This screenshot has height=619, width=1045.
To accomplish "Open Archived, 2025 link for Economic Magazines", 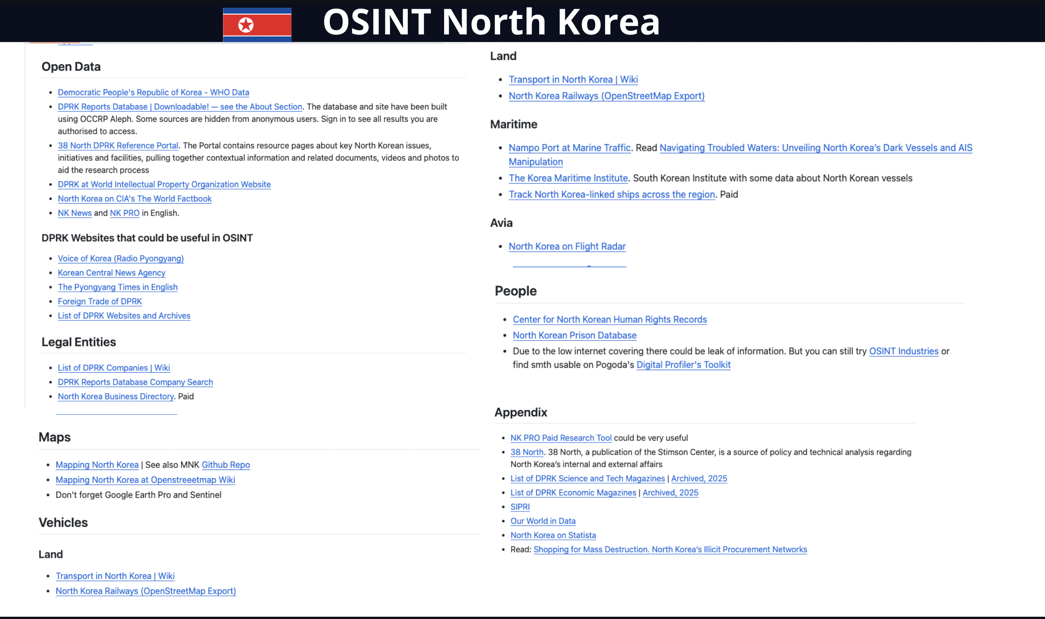I will (x=670, y=492).
